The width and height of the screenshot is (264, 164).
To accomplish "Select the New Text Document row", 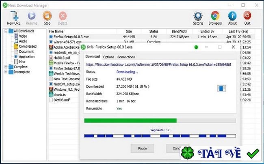I will pyautogui.click(x=64, y=79).
